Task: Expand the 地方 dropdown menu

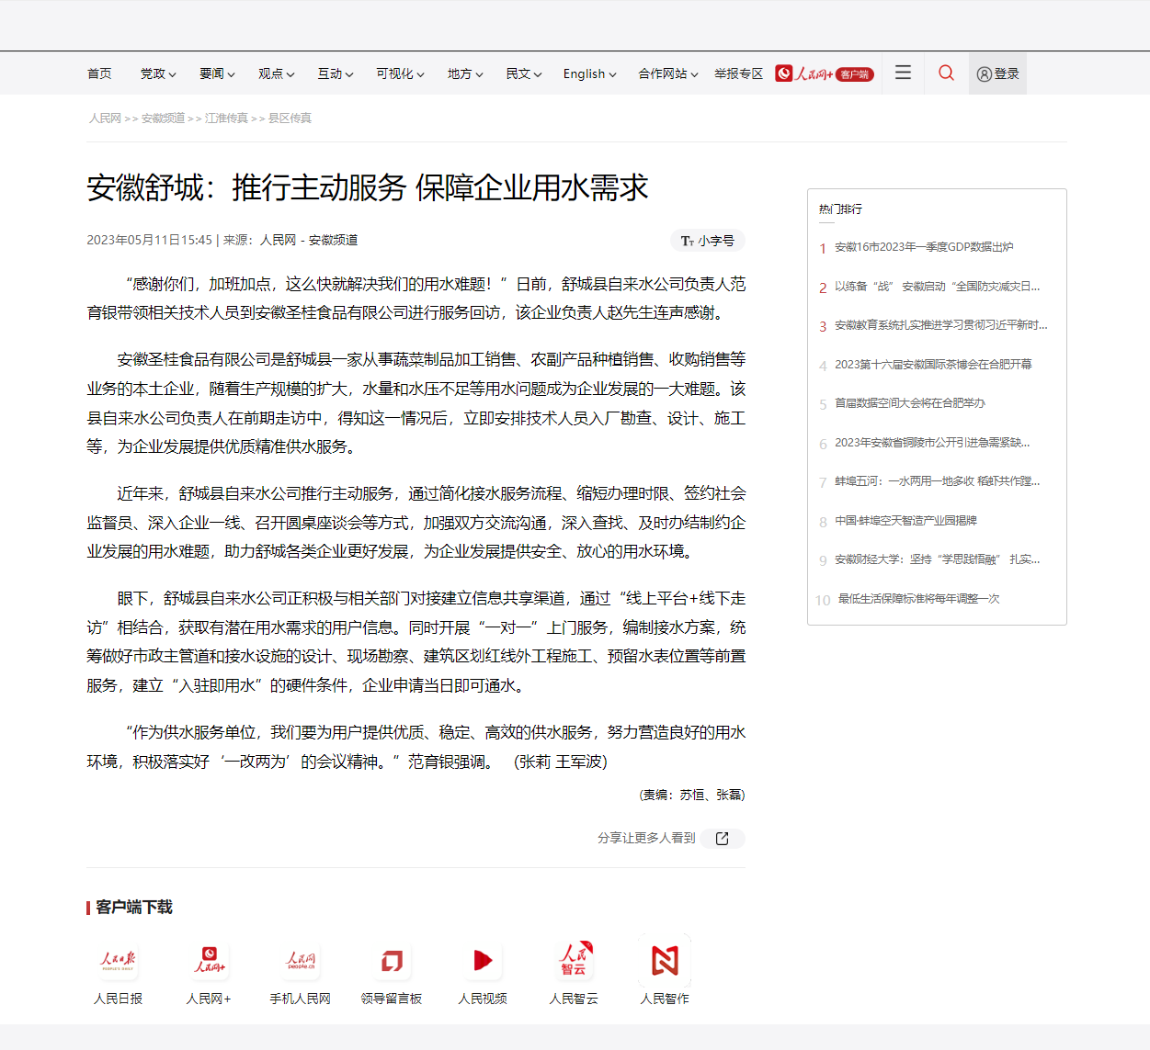Action: tap(465, 74)
